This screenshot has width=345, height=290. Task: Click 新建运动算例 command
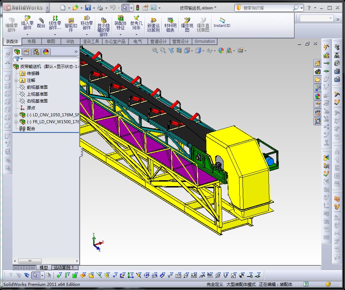click(154, 25)
